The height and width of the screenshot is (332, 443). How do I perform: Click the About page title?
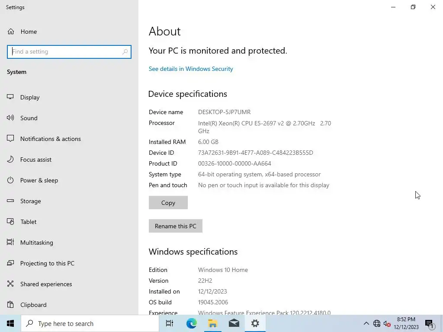point(165,31)
